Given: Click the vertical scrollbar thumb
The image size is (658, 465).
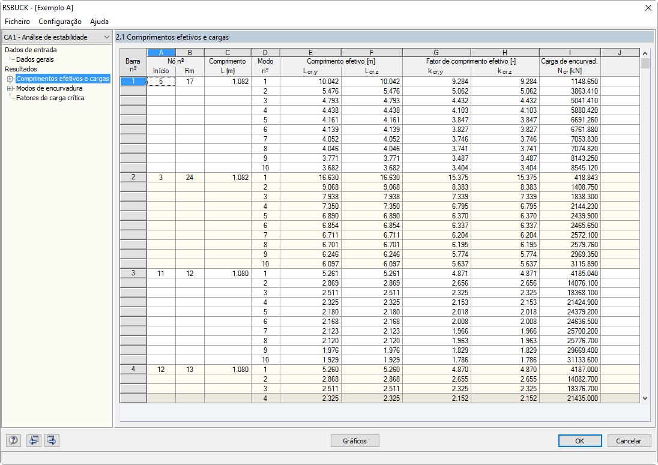Looking at the screenshot, I should pyautogui.click(x=645, y=64).
